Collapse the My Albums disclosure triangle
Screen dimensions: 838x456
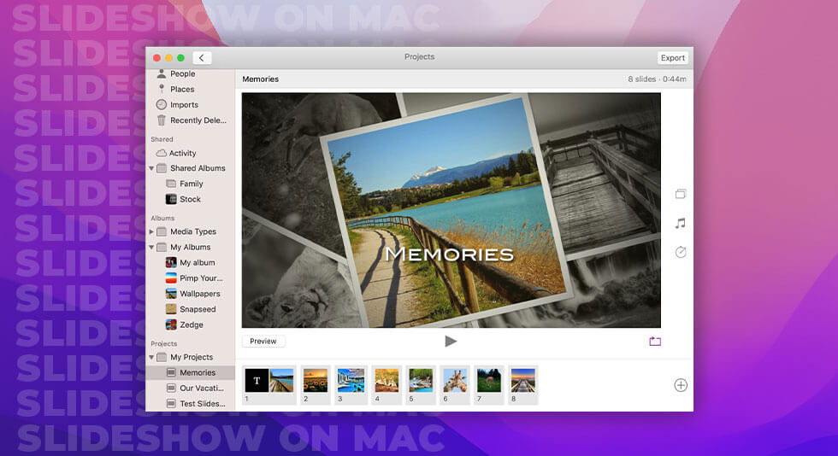coord(151,248)
